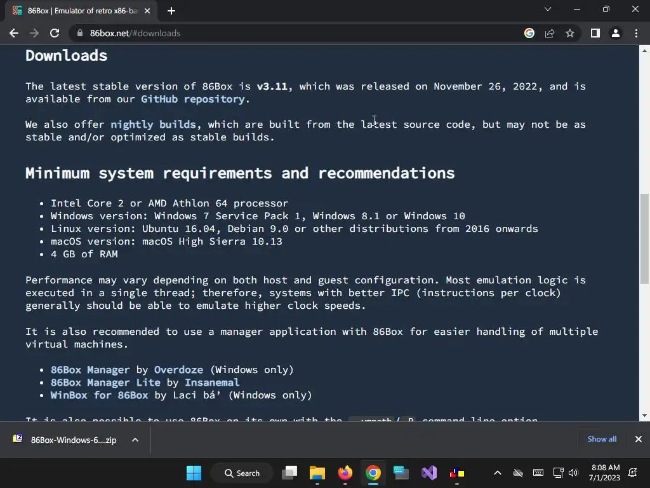Open WinBox for 86Box link
650x488 pixels.
[x=99, y=395]
